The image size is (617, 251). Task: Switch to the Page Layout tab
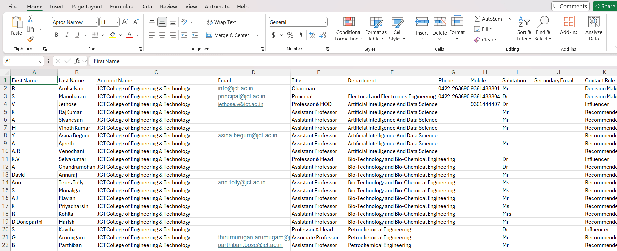pos(87,7)
